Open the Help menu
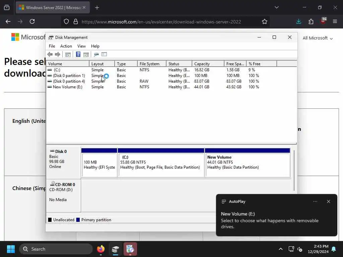Viewport: 343px width, 257px height. click(95, 46)
